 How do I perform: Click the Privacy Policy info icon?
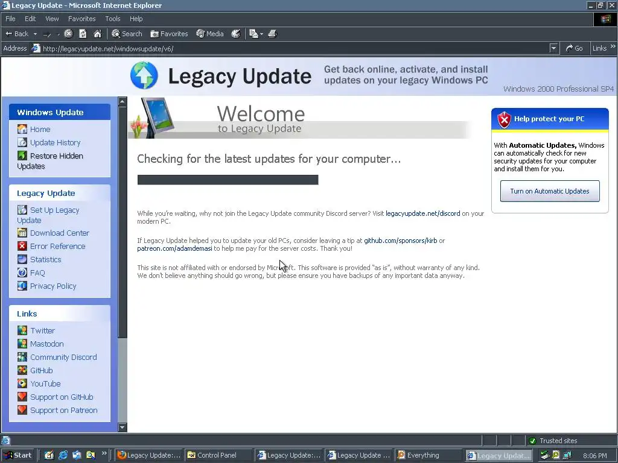coord(22,286)
